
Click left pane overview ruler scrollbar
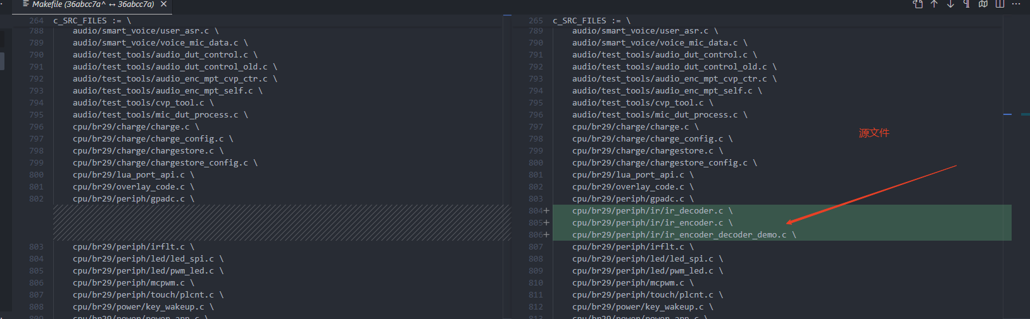(508, 167)
